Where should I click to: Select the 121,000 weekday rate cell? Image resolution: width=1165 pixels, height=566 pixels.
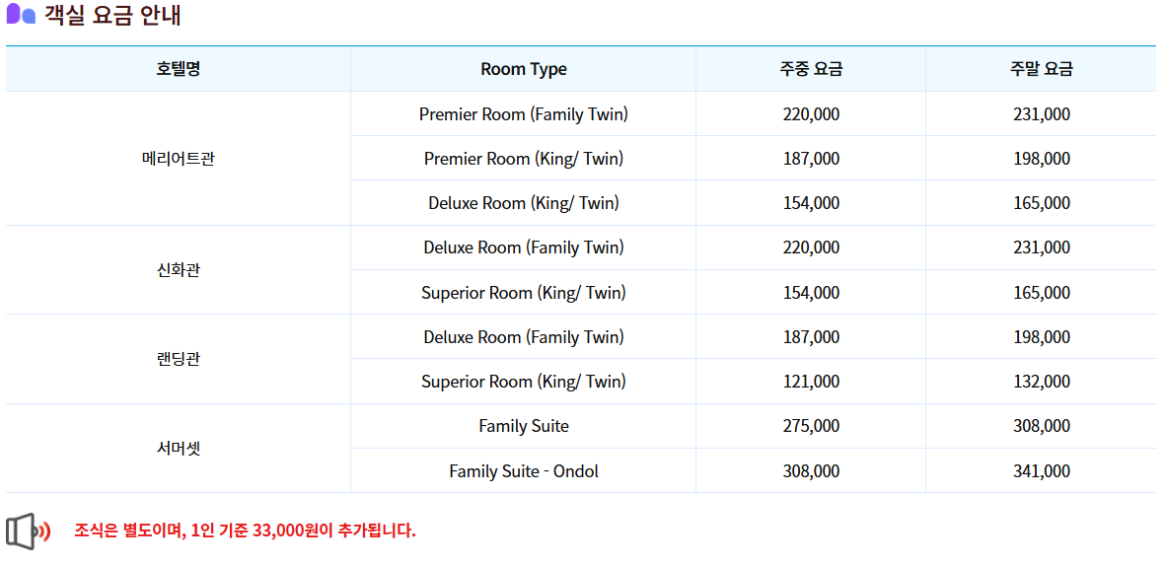[x=811, y=381]
